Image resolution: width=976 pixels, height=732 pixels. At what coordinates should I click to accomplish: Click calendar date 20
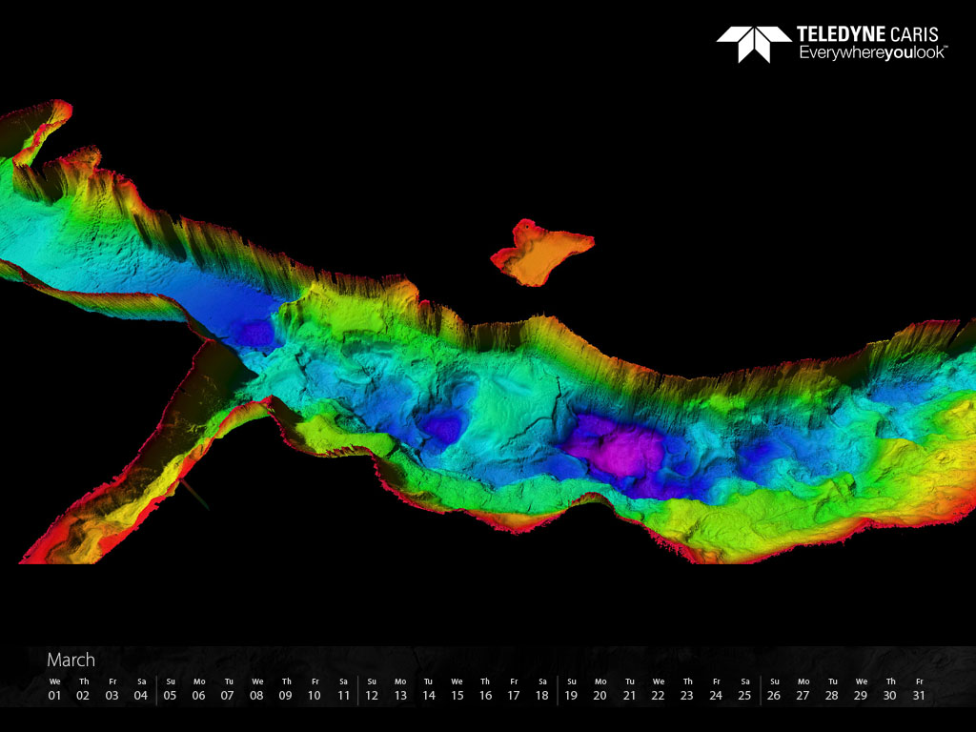[x=600, y=695]
